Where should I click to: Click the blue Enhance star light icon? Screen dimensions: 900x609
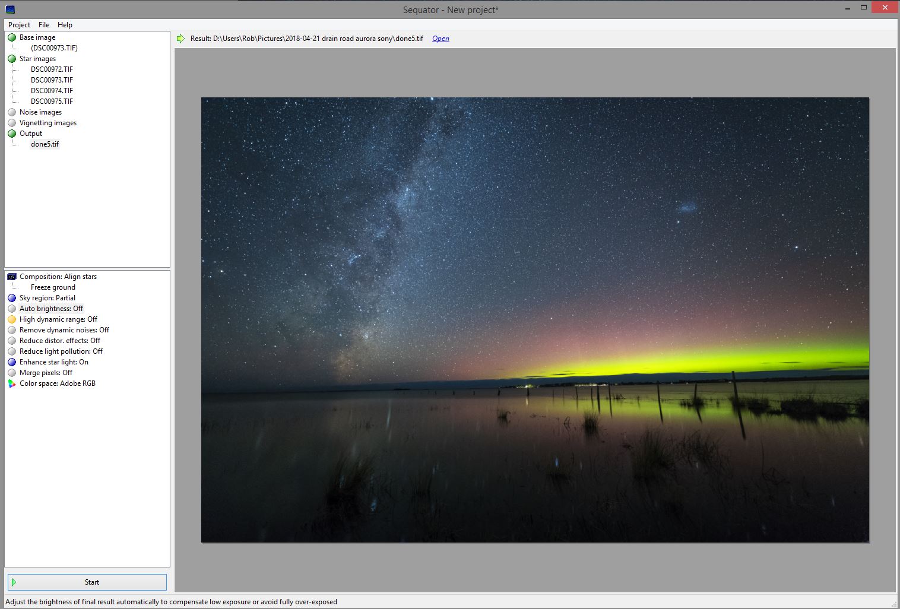[12, 362]
